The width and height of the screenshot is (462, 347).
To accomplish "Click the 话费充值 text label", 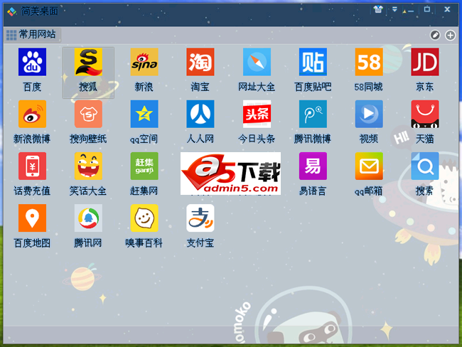I will click(x=32, y=191).
